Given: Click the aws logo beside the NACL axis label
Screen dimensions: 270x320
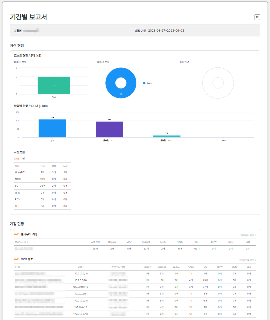Looking at the screenshot, I should pyautogui.click(x=163, y=140).
